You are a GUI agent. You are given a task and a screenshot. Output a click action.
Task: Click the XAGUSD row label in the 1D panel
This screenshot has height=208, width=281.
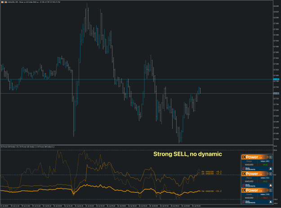click(249, 181)
